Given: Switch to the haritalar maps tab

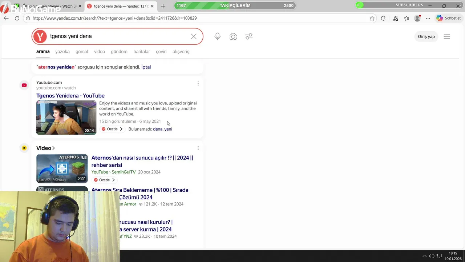Looking at the screenshot, I should [142, 52].
